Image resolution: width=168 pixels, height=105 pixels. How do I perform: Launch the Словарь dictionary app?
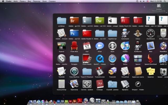click(100, 84)
